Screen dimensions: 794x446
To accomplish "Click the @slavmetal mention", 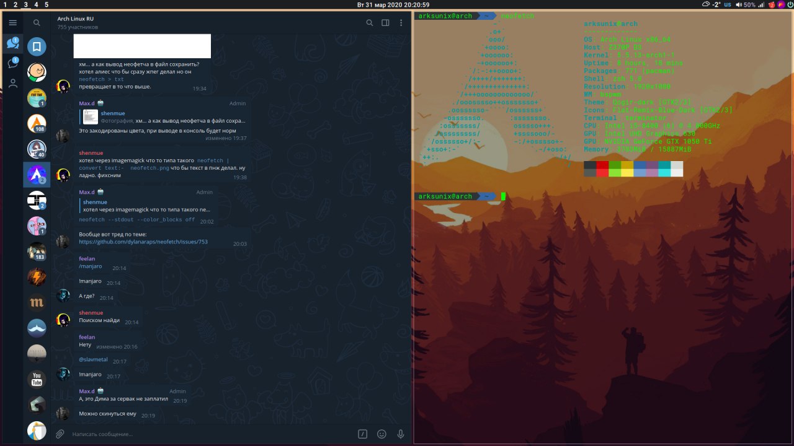I will (x=93, y=361).
